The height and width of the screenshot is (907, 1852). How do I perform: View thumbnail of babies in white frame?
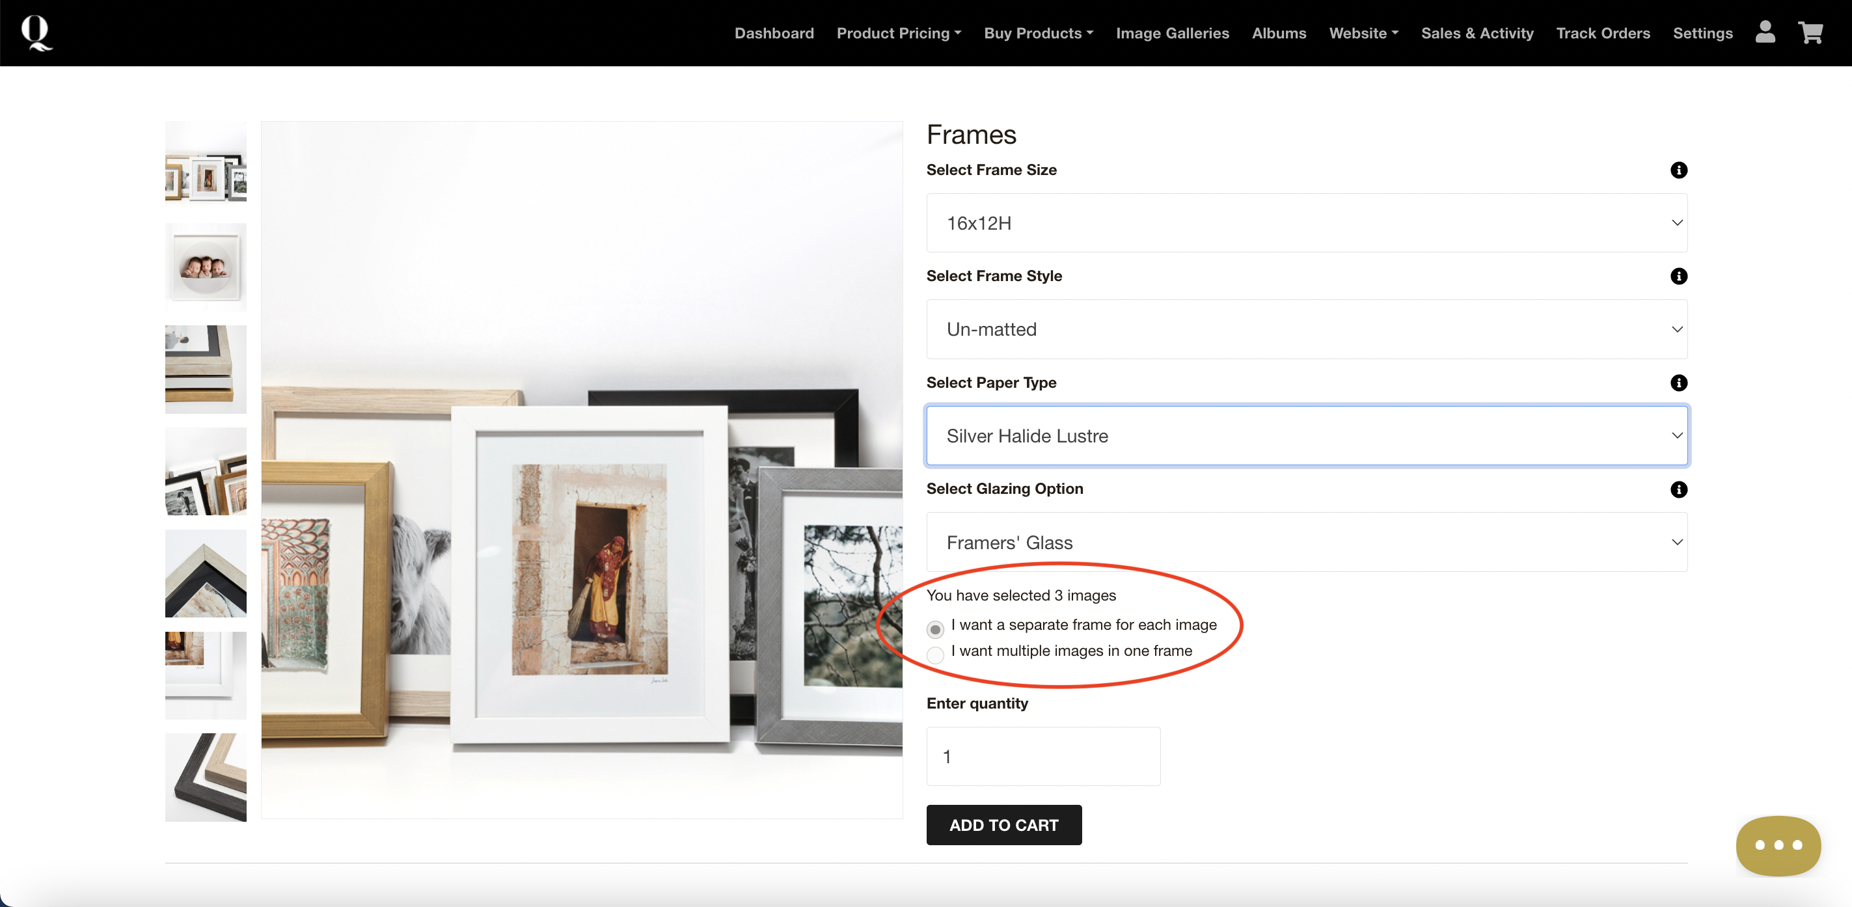click(206, 267)
